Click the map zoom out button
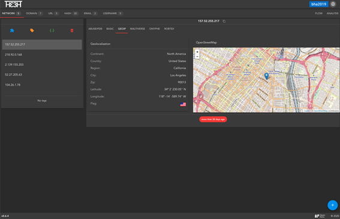The height and width of the screenshot is (219, 340). (197, 56)
